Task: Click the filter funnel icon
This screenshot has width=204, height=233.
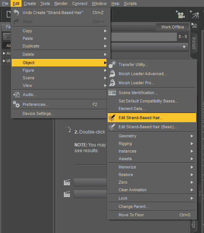Action: click(x=8, y=36)
